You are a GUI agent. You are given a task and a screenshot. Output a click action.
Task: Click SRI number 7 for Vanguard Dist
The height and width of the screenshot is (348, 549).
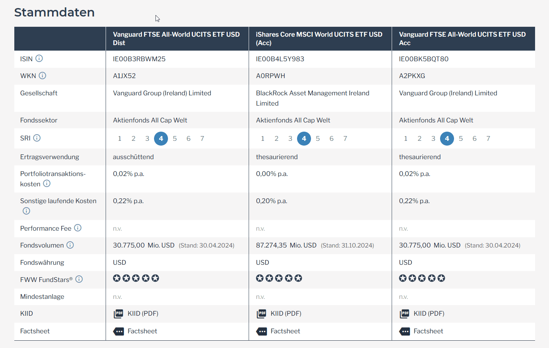click(x=202, y=139)
